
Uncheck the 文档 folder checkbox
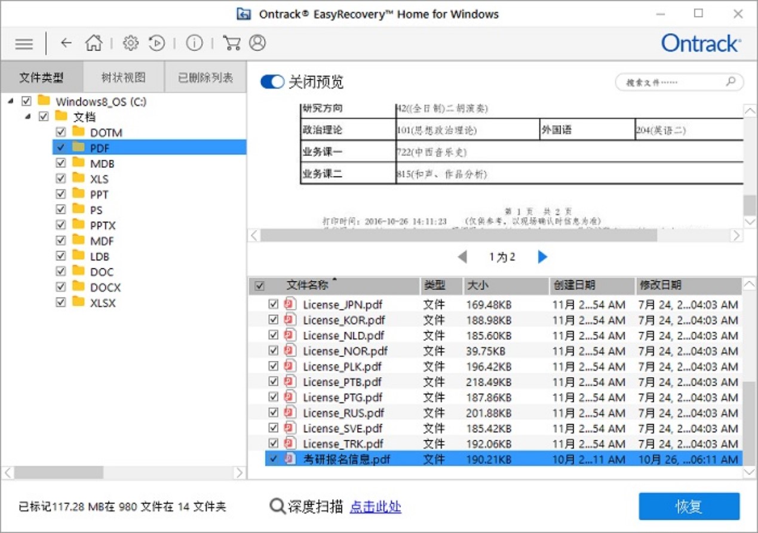[x=44, y=116]
